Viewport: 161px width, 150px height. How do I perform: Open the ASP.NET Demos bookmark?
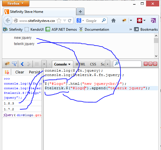click(x=61, y=30)
